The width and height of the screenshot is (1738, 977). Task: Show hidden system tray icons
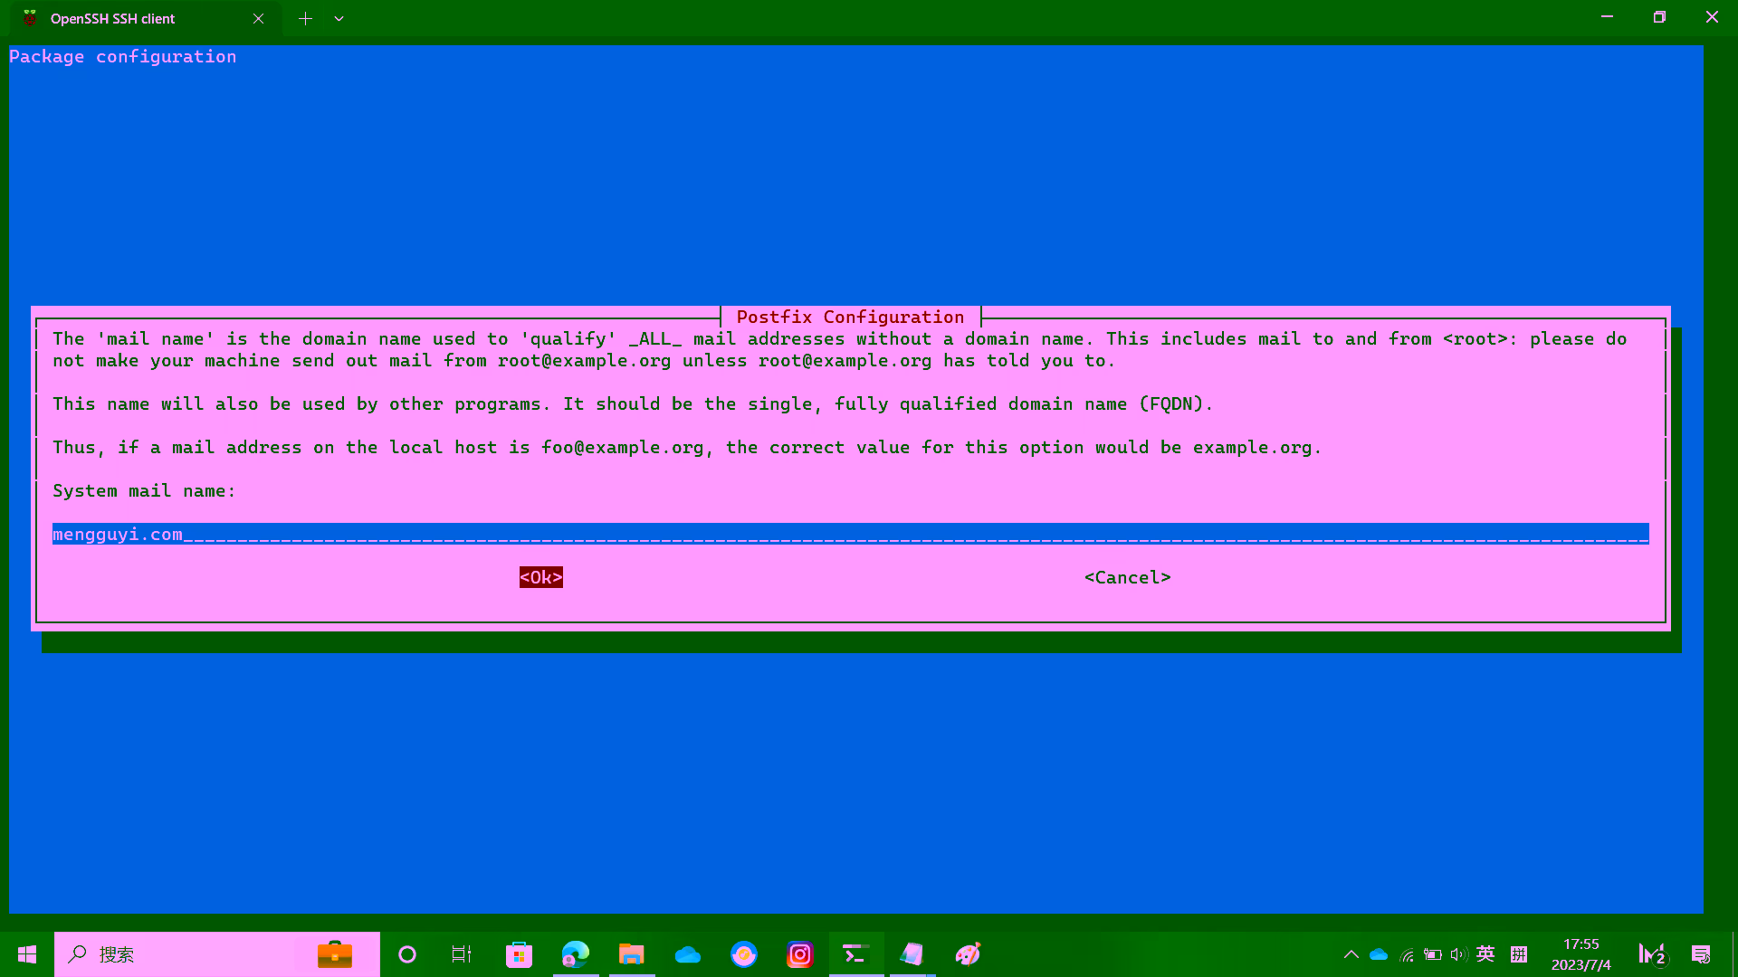[x=1351, y=954]
